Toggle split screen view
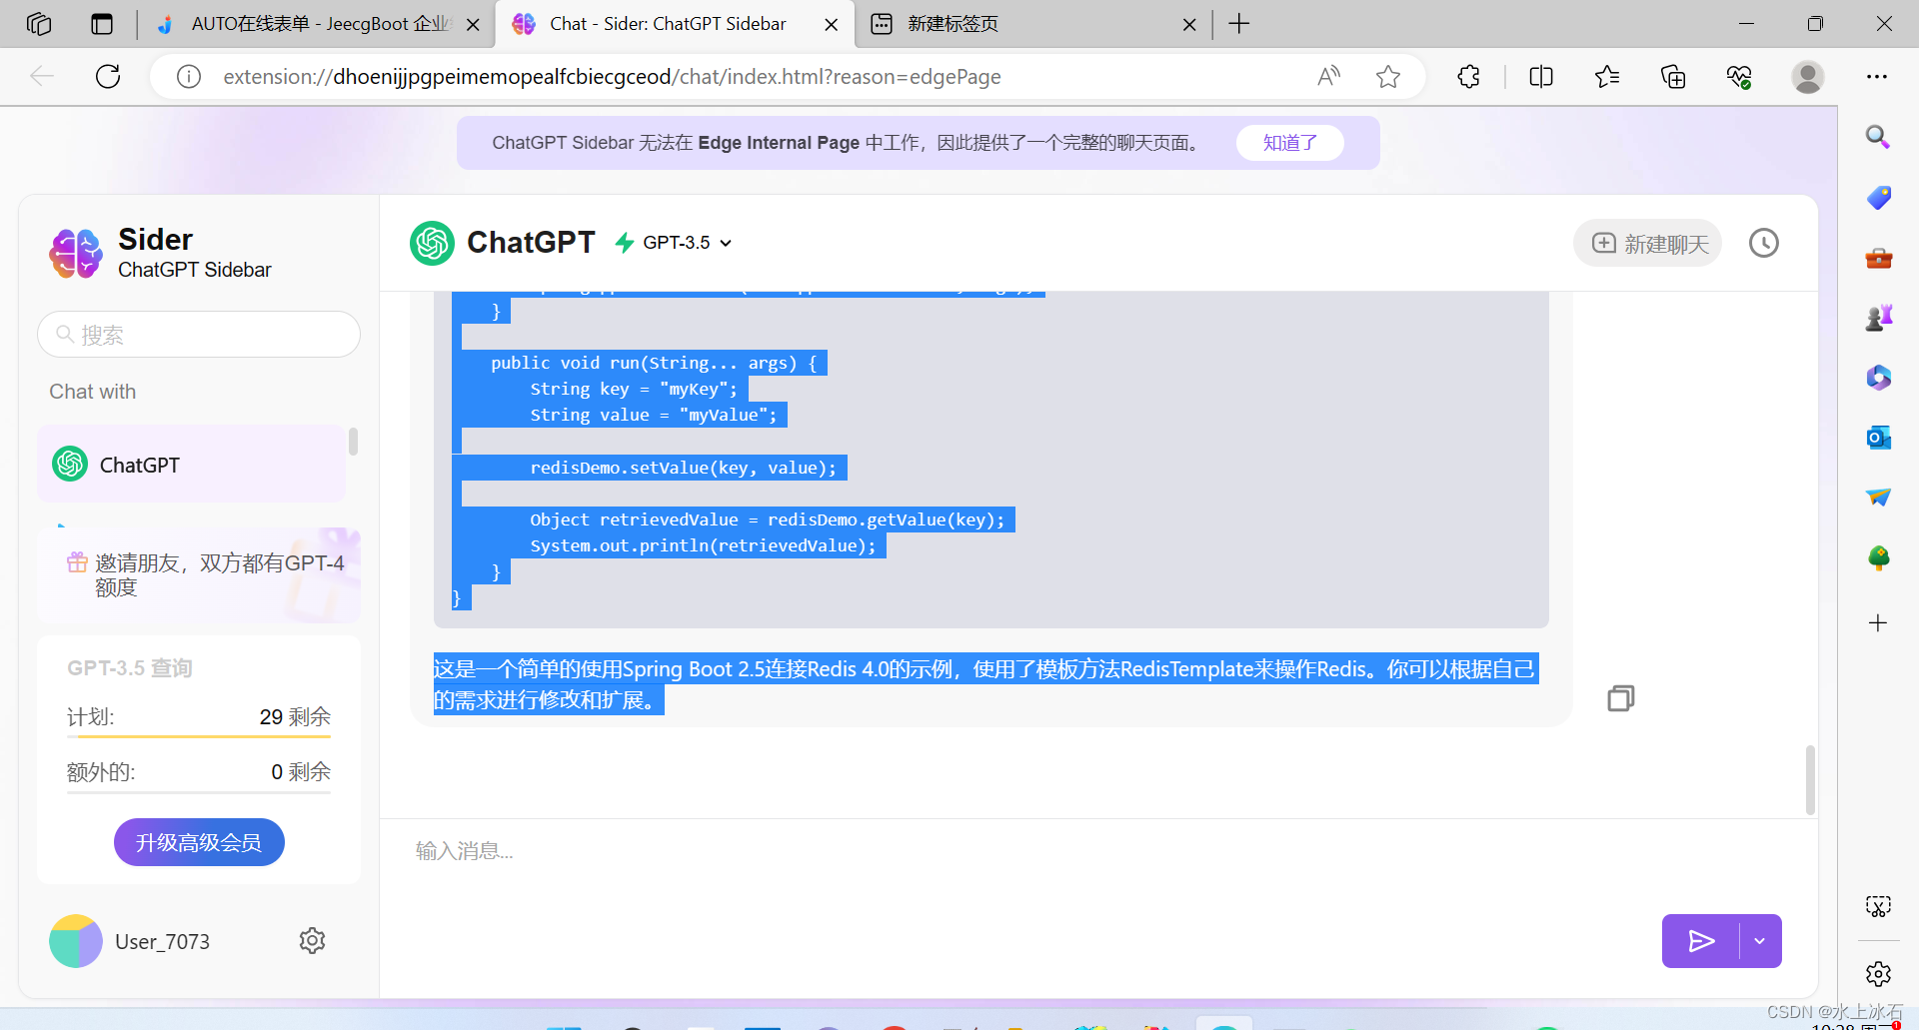This screenshot has height=1030, width=1919. point(1541,76)
